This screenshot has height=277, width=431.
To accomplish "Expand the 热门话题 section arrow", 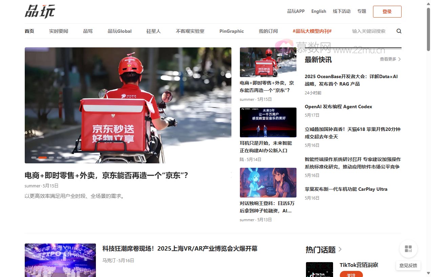I will coord(340,250).
